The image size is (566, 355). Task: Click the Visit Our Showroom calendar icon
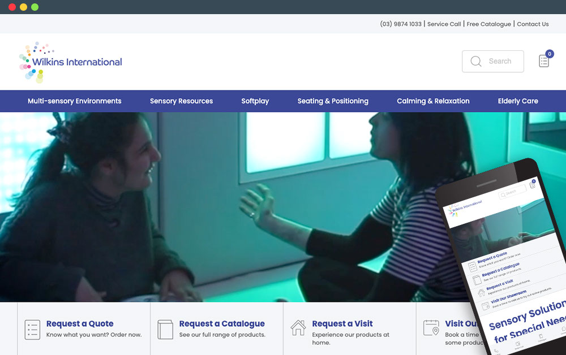(x=431, y=328)
